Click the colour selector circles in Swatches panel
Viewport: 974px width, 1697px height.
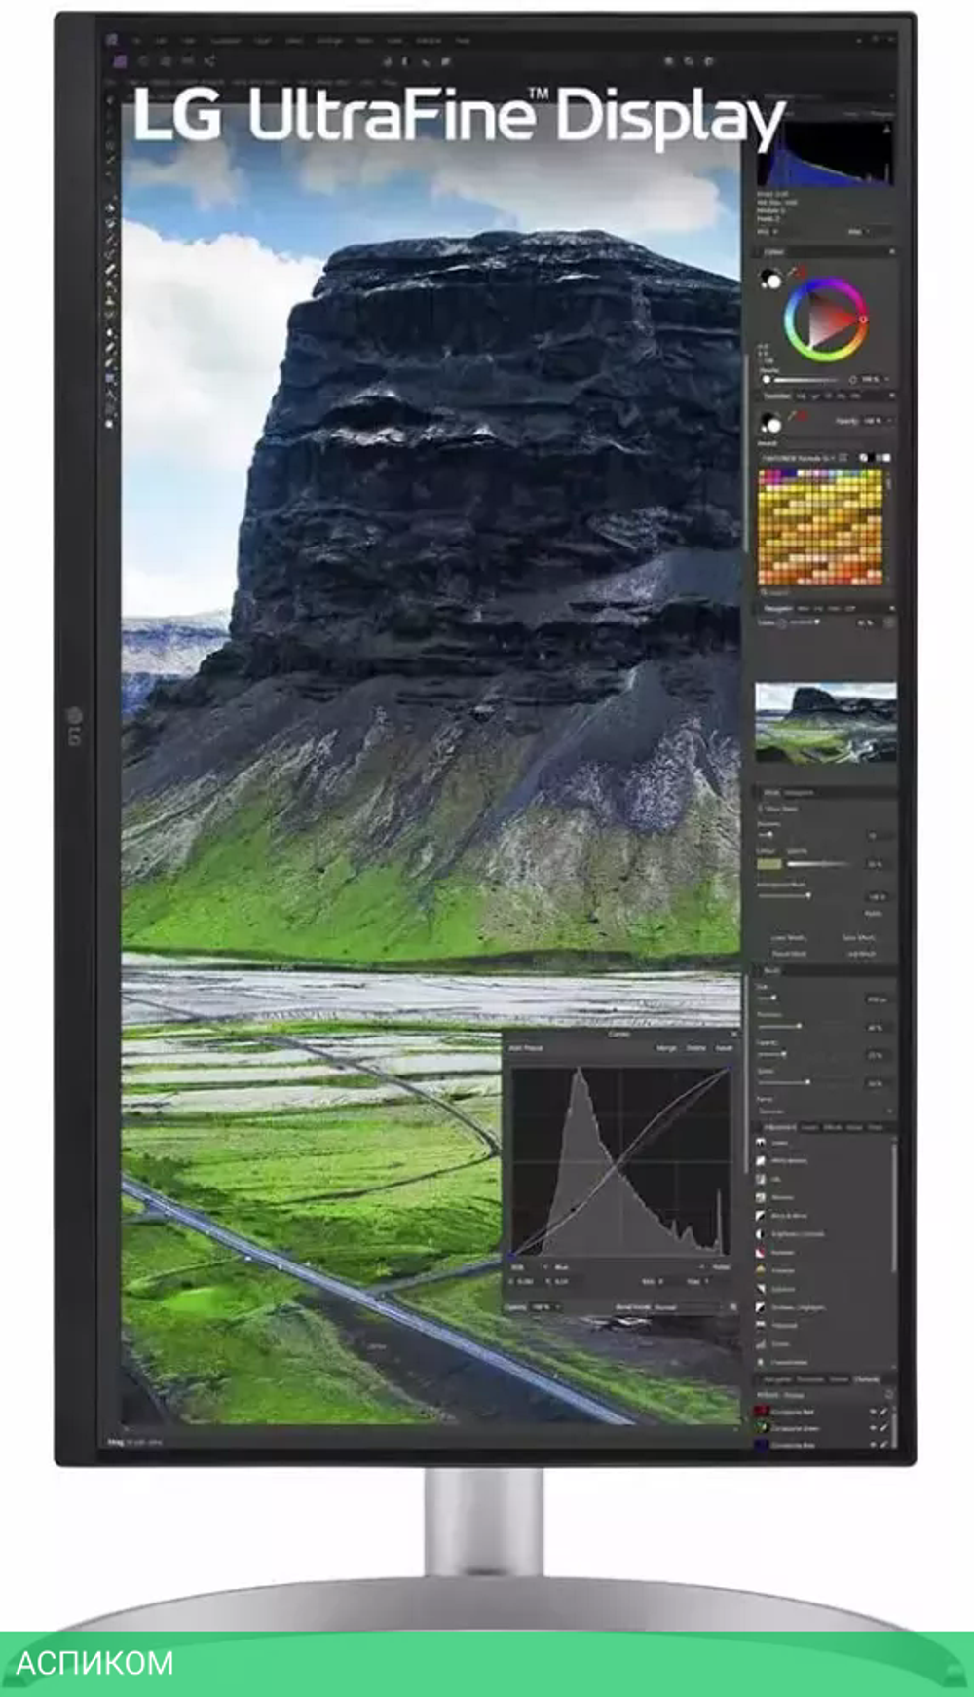click(770, 423)
